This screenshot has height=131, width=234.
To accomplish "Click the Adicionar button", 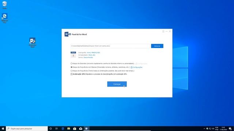I will (x=157, y=46).
